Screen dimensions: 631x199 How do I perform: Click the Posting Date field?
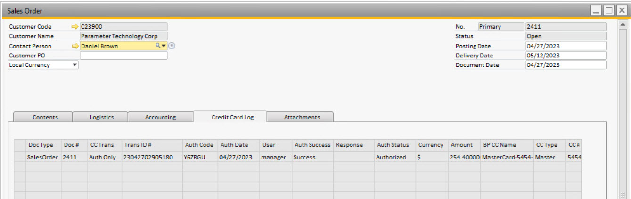566,46
